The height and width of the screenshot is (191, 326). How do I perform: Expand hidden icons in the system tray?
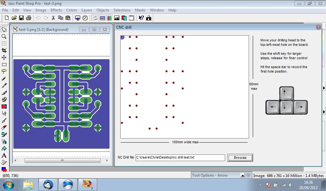point(260,185)
